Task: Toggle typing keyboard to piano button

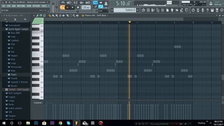Action: (95, 2)
